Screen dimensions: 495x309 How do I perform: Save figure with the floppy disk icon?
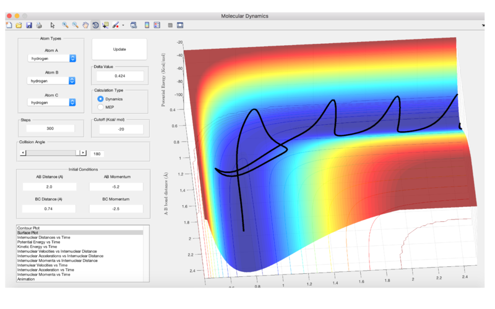point(29,25)
